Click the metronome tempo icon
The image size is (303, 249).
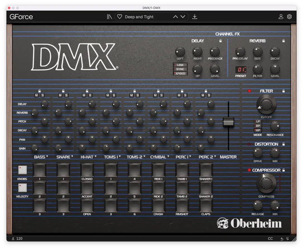13,239
